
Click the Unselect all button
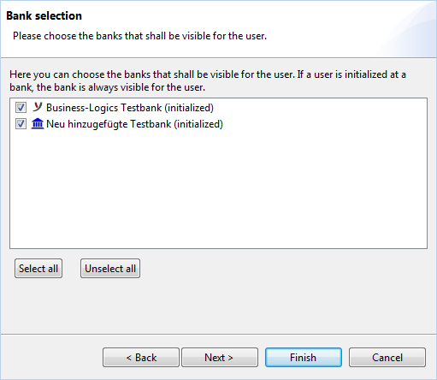tap(110, 269)
